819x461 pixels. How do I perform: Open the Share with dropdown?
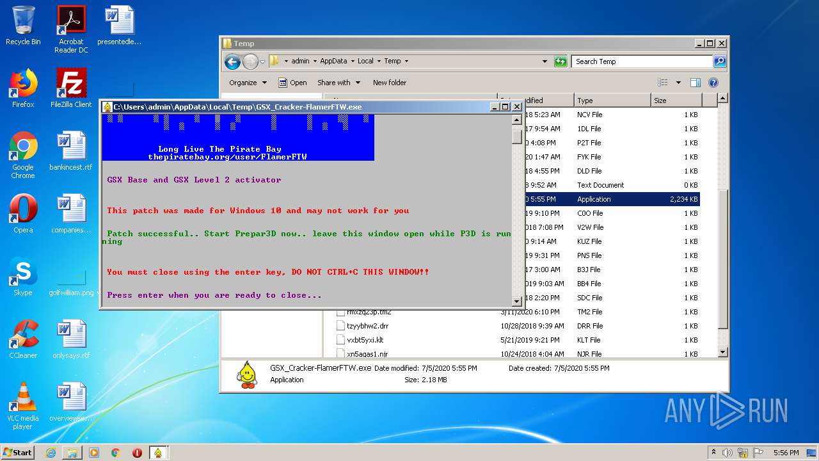click(338, 83)
